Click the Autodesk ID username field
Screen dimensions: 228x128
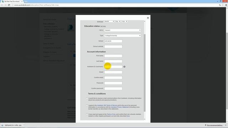pyautogui.click(x=113, y=66)
